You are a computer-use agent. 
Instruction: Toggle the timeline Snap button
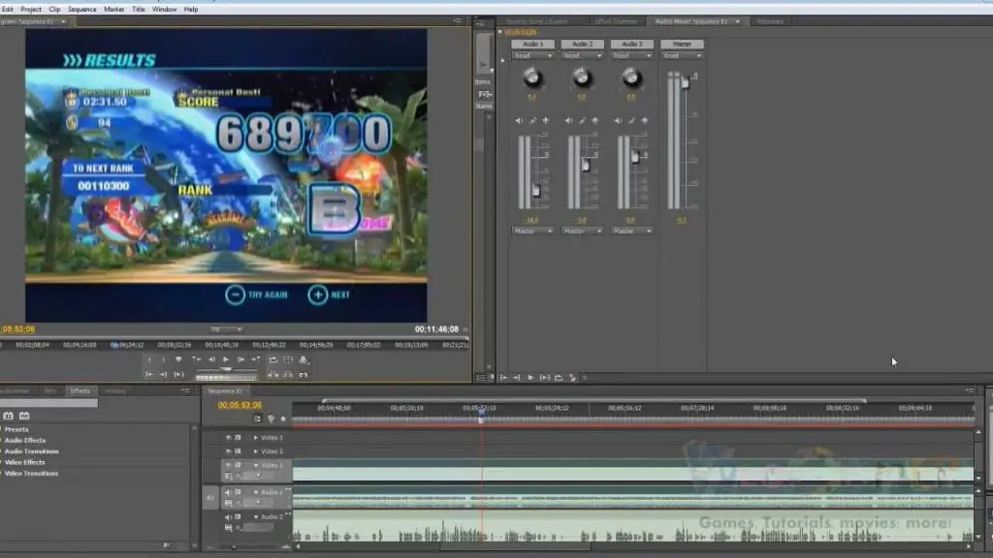tap(257, 418)
